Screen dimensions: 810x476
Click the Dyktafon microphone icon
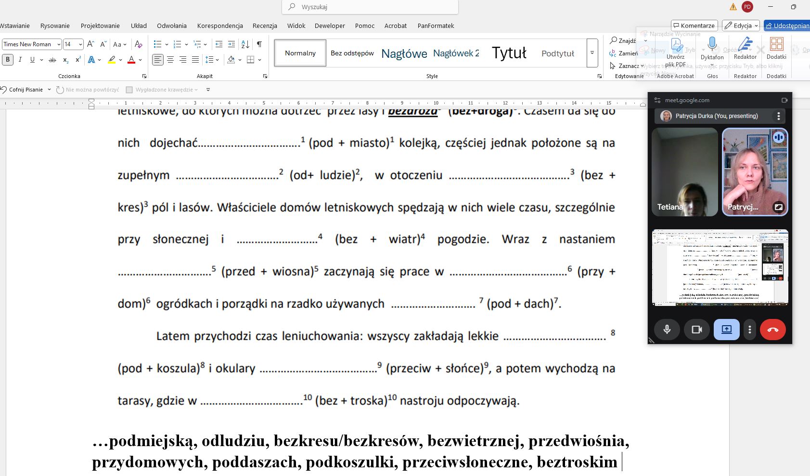coord(712,45)
